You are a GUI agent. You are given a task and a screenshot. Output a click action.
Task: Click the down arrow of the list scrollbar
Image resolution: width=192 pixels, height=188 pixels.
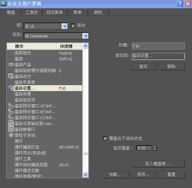[x=85, y=174]
